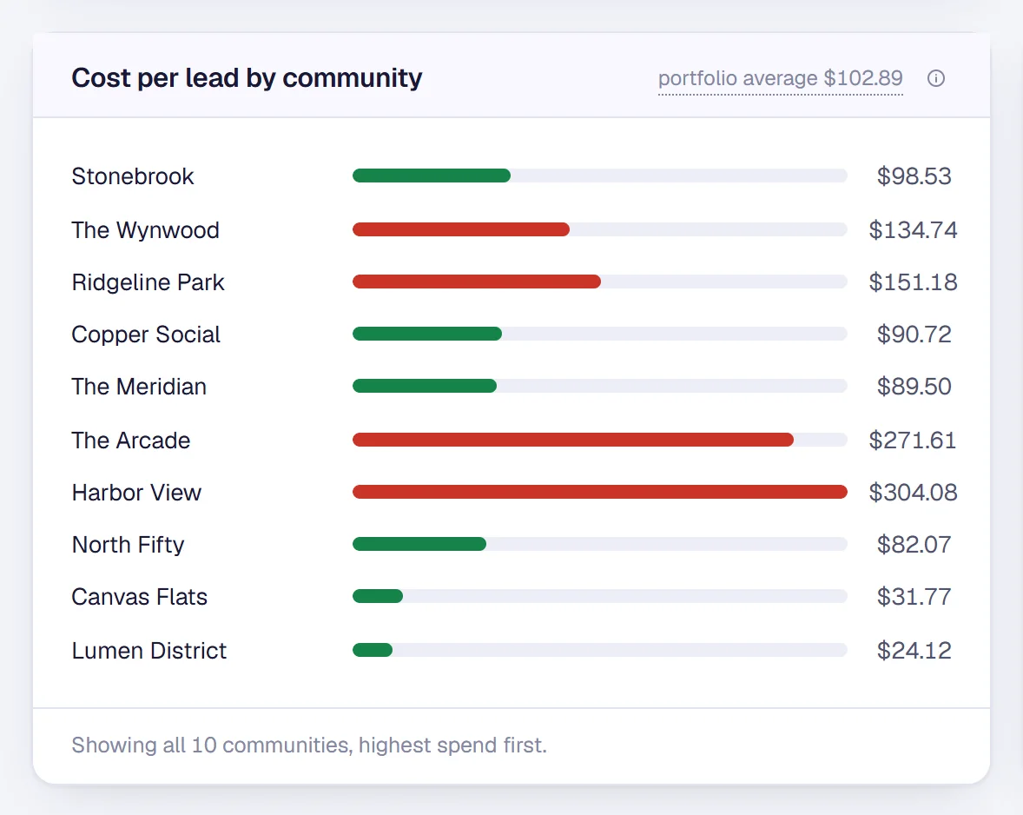Click the $89.50 value
Screen dimensions: 1023x815
pyautogui.click(x=914, y=387)
